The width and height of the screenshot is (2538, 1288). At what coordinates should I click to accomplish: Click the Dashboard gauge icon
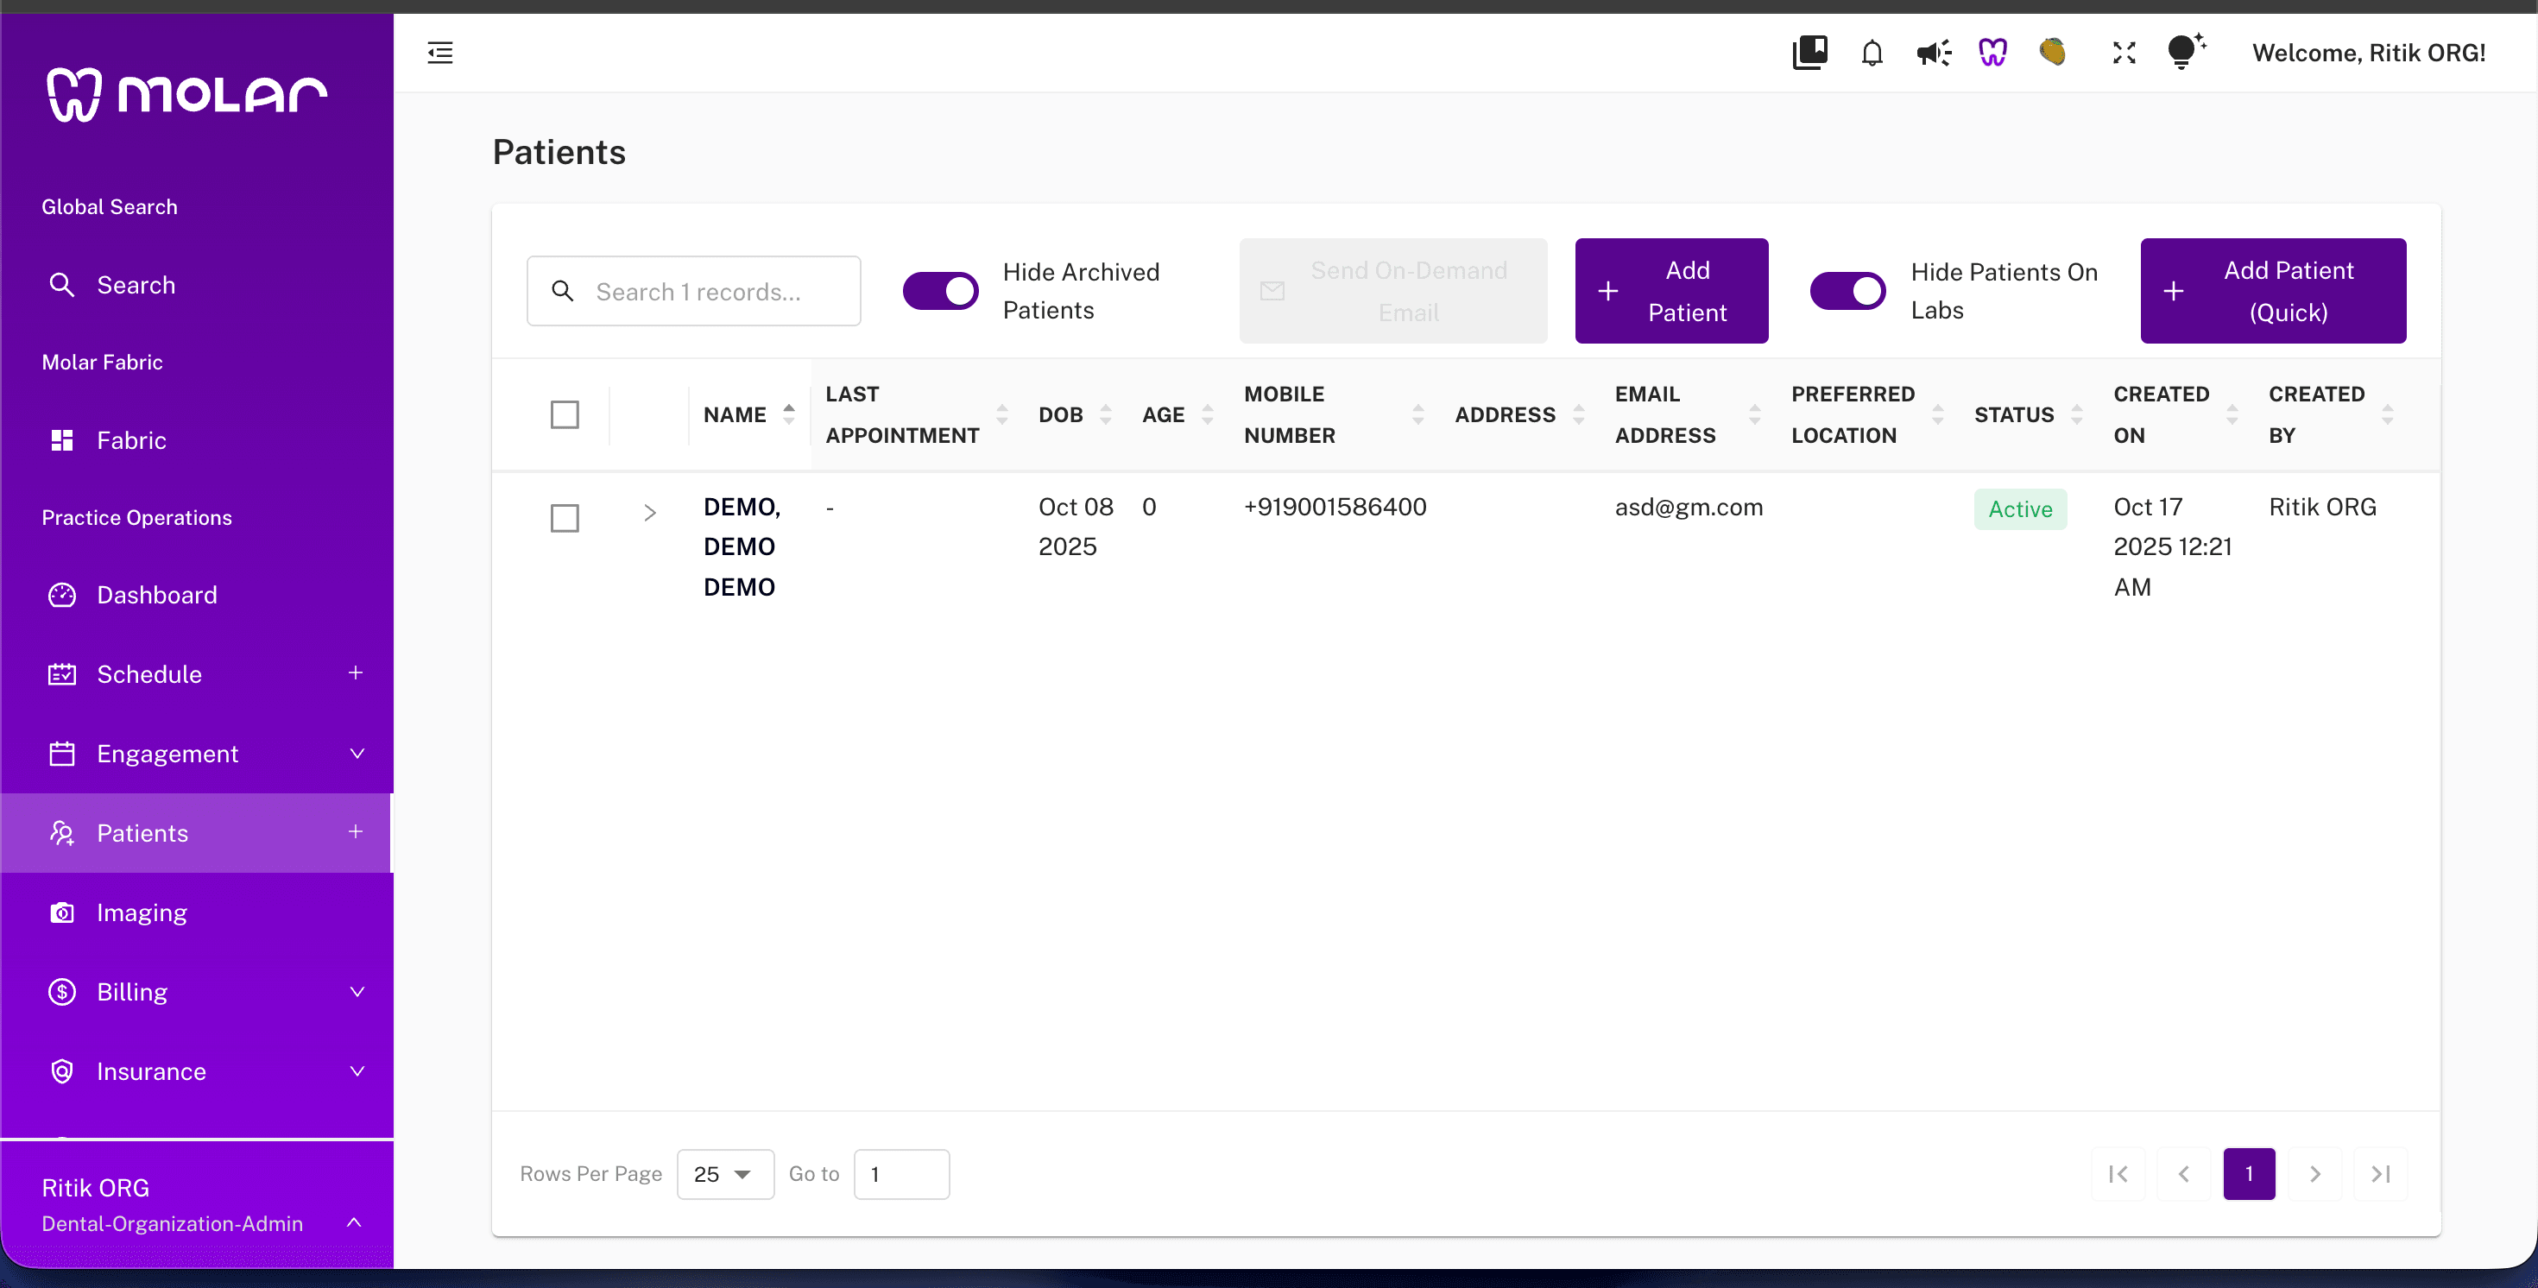[x=62, y=595]
